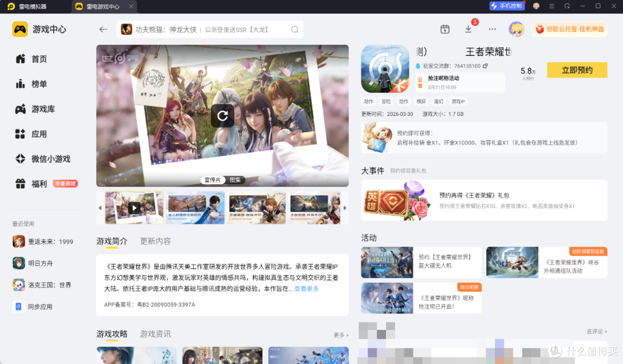Open the user avatar profile
Viewport: 623px width, 364px height.
[516, 29]
